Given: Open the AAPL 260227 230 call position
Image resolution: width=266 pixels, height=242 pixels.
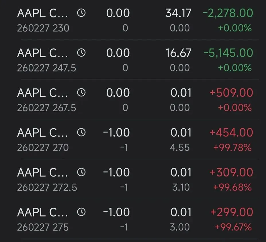Looking at the screenshot, I should pyautogui.click(x=43, y=20).
